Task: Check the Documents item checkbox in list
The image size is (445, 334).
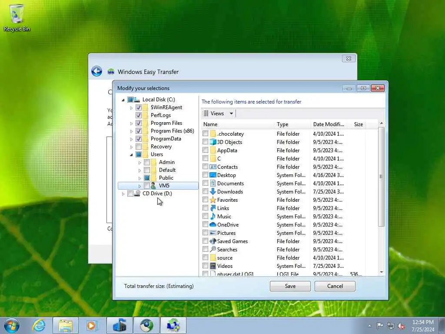Action: tap(205, 183)
